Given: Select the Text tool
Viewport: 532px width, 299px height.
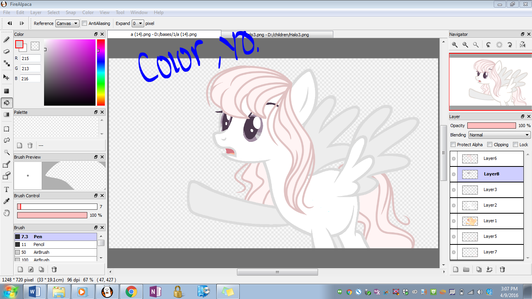Looking at the screenshot, I should (x=7, y=189).
